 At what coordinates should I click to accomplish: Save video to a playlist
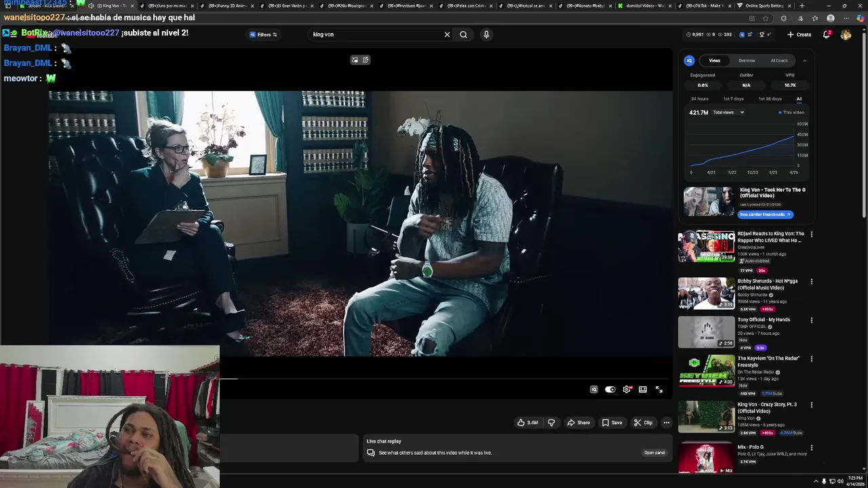point(612,423)
